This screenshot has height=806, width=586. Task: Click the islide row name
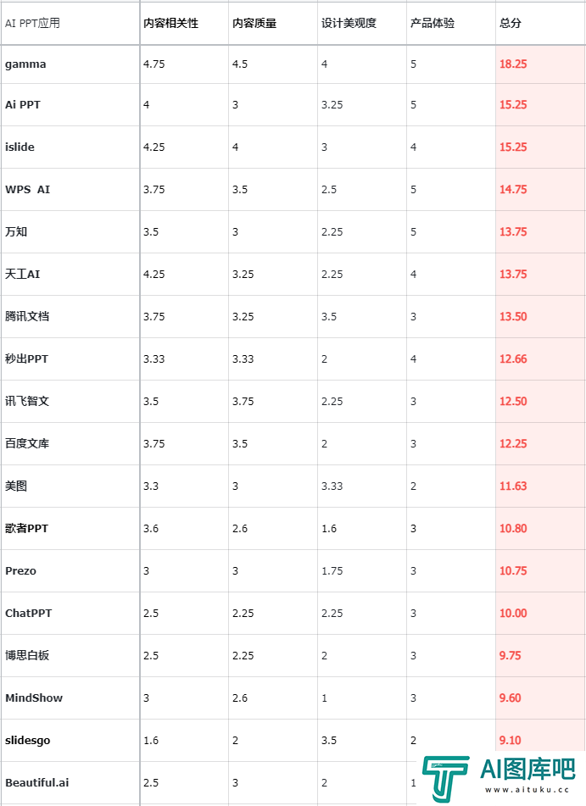pos(20,147)
